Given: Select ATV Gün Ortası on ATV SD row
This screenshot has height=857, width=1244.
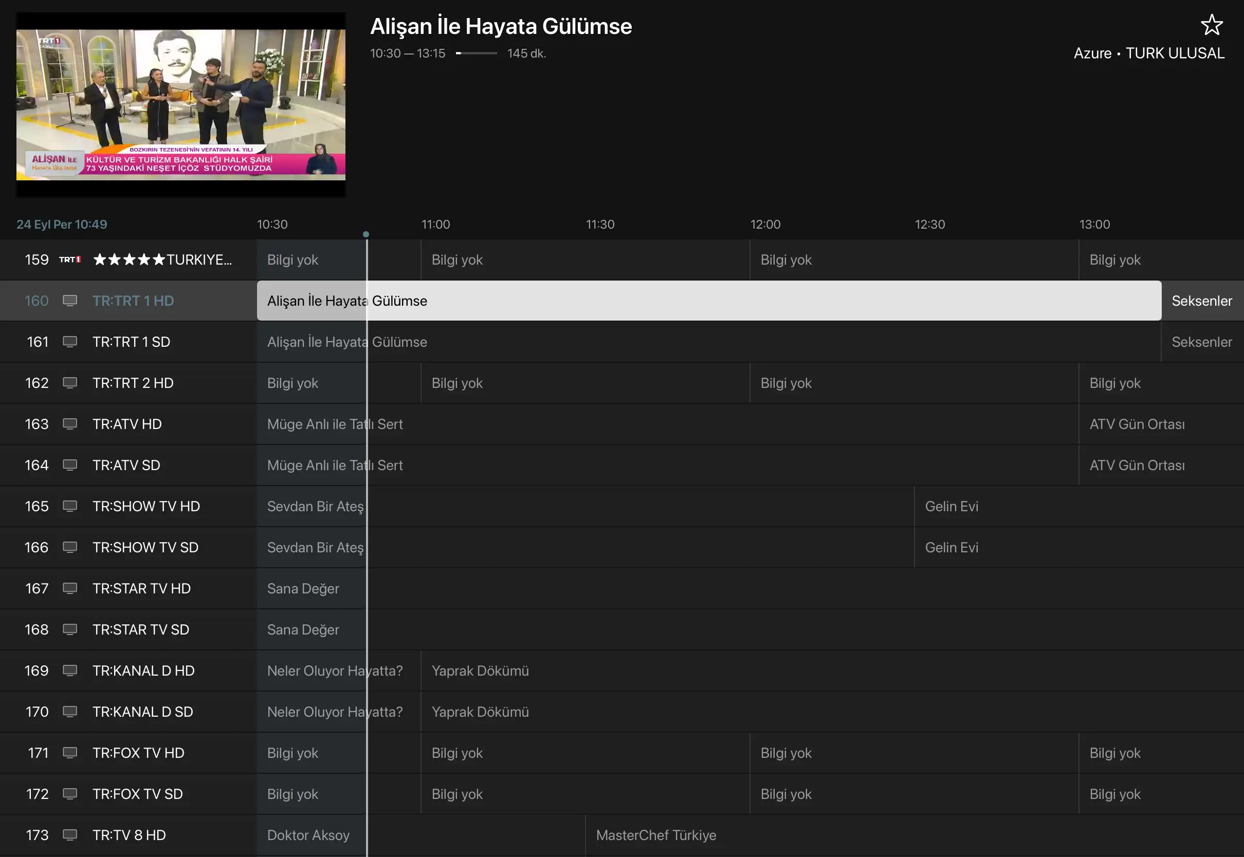Looking at the screenshot, I should [1161, 465].
